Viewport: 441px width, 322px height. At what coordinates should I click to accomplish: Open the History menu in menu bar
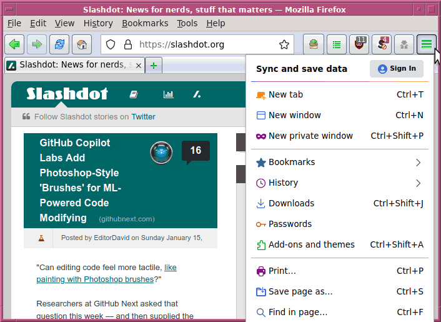click(x=98, y=23)
